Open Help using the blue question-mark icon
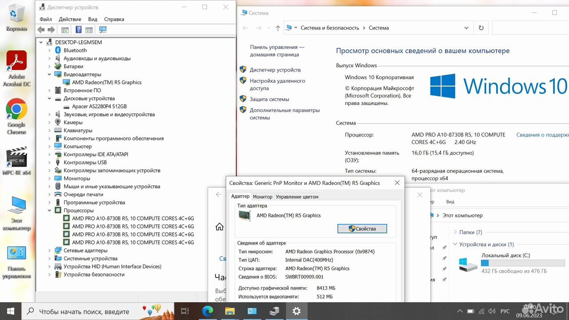The width and height of the screenshot is (569, 320). point(78,30)
